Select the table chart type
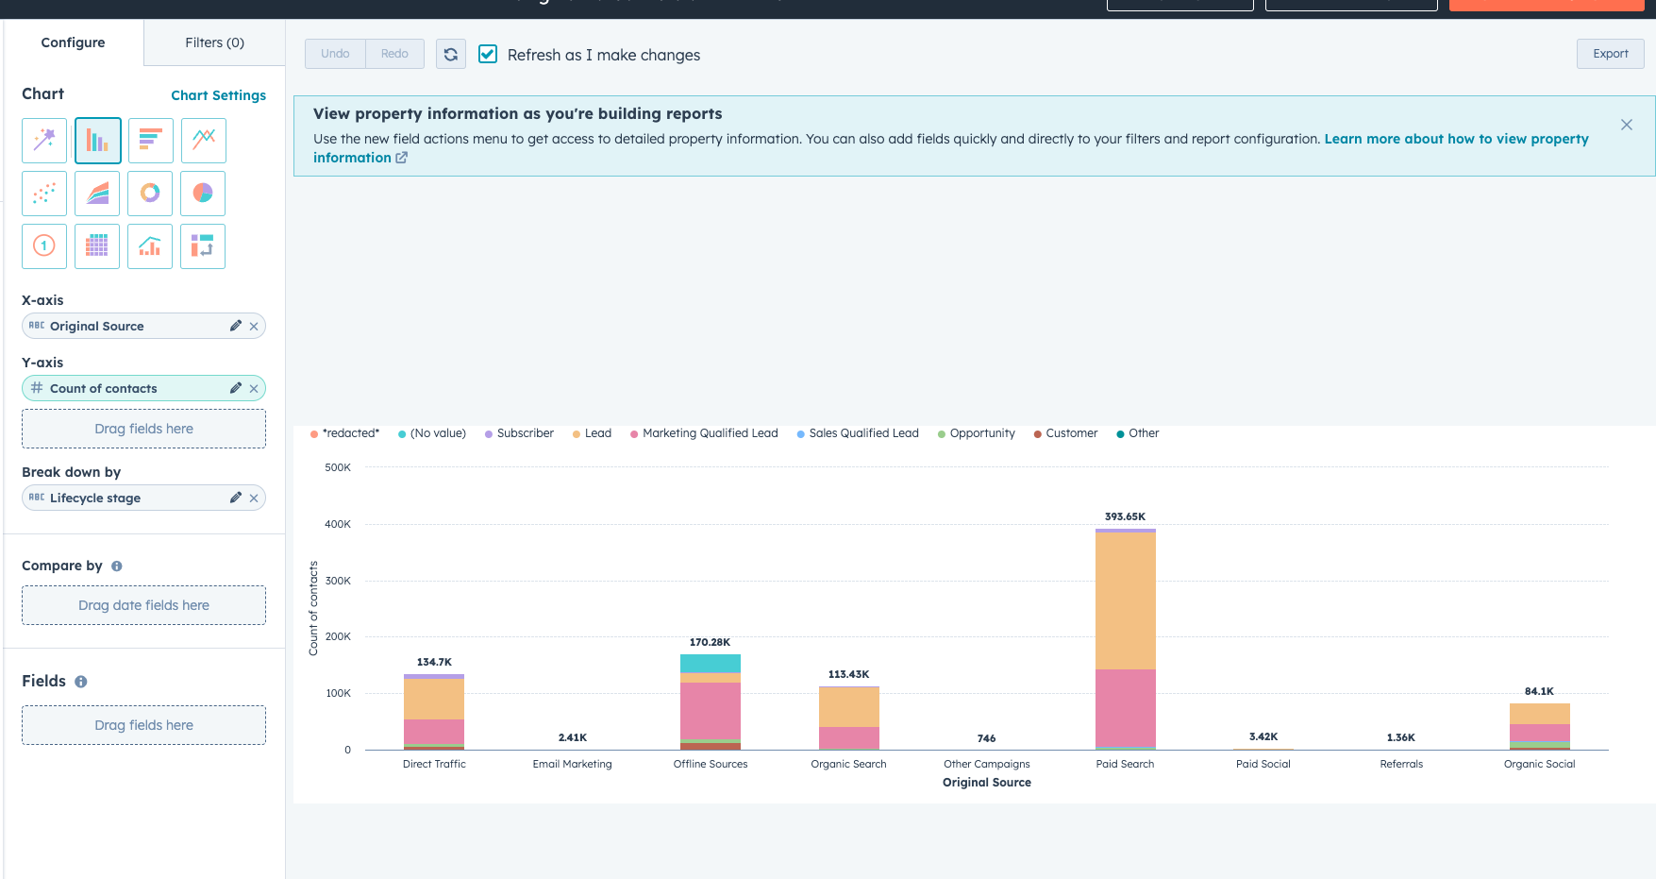1656x879 pixels. click(97, 246)
